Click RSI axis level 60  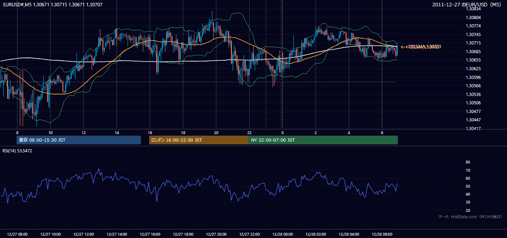pos(468,178)
